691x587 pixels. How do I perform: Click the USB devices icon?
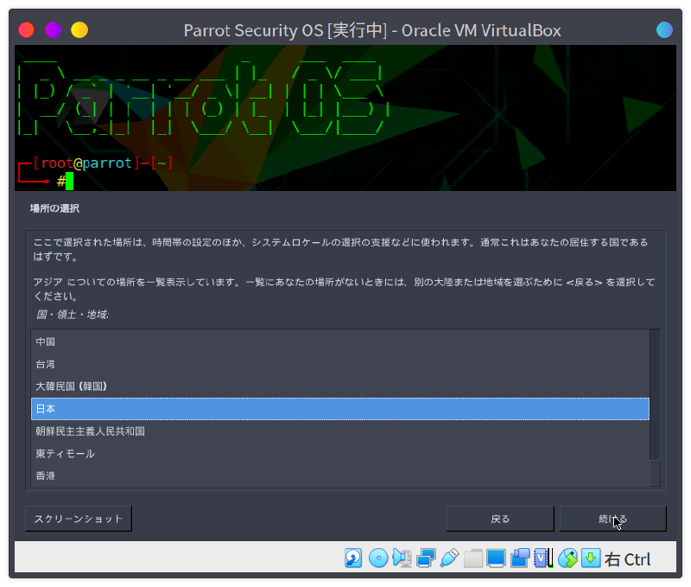point(448,558)
